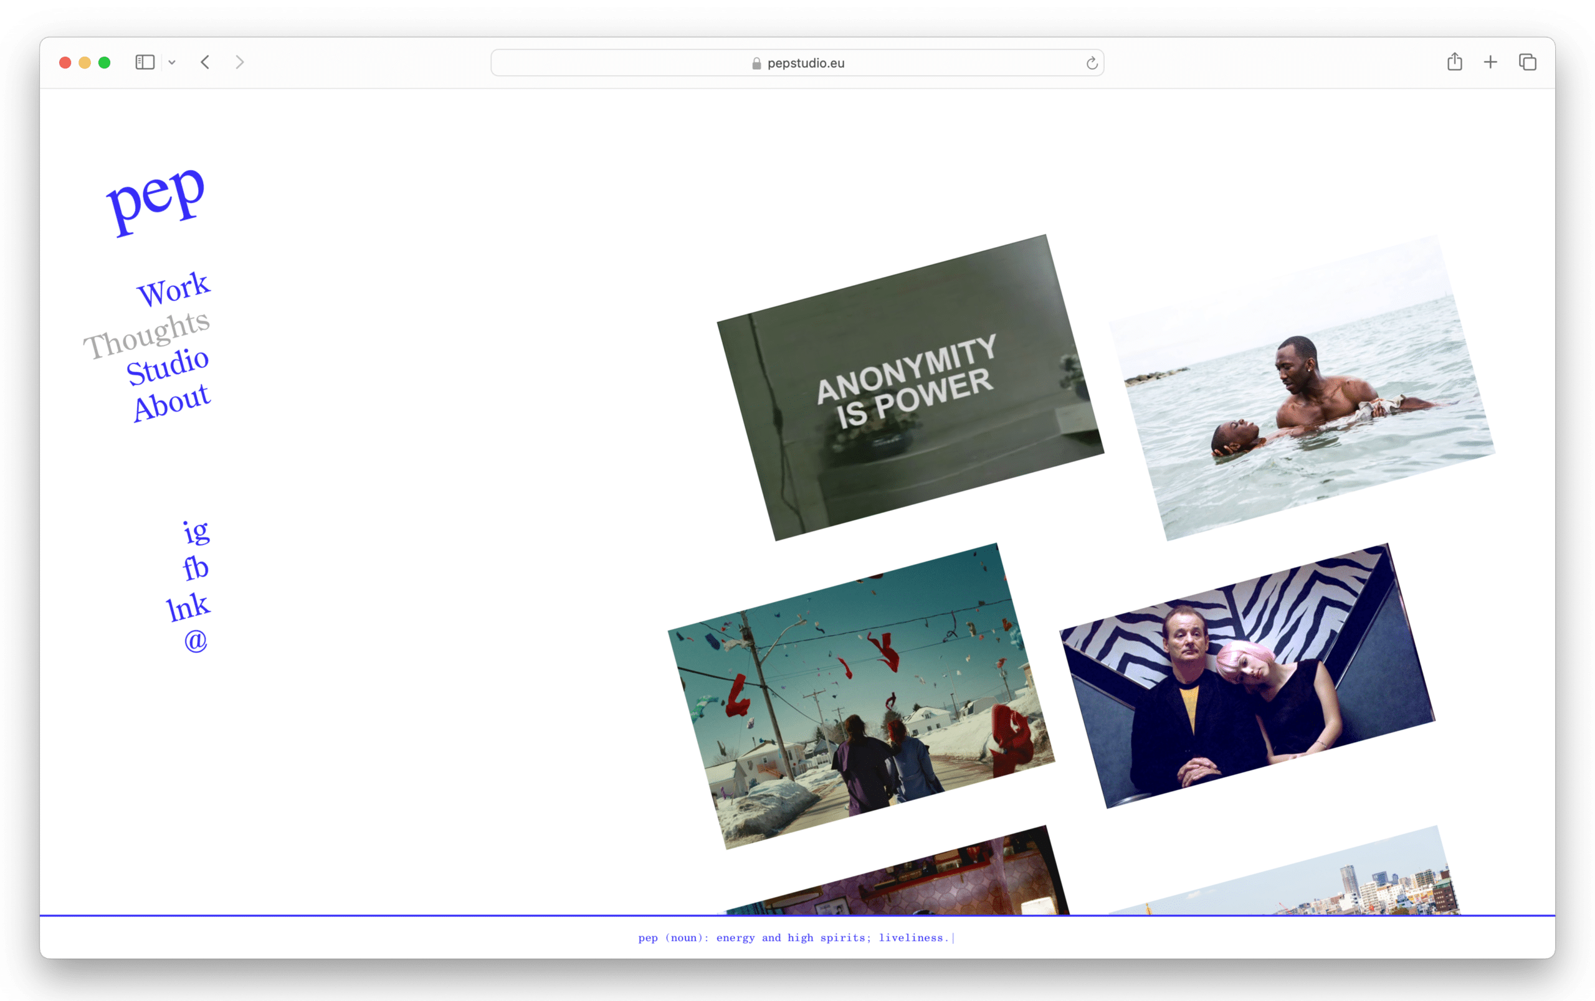Open the Work menu item
This screenshot has width=1595, height=1001.
[x=174, y=289]
